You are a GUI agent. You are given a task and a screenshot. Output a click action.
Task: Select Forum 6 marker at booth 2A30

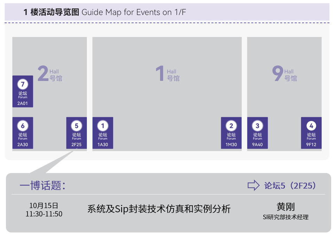[x=23, y=133]
